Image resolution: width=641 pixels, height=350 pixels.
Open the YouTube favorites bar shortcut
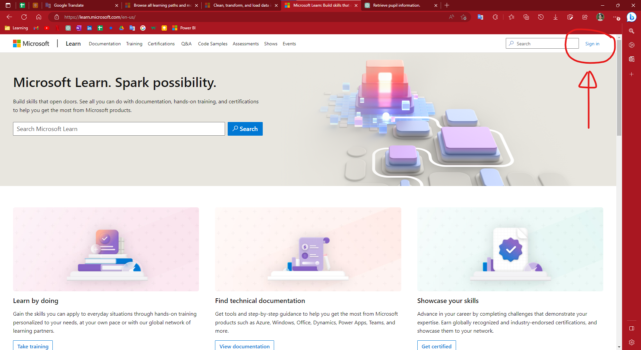coord(47,28)
